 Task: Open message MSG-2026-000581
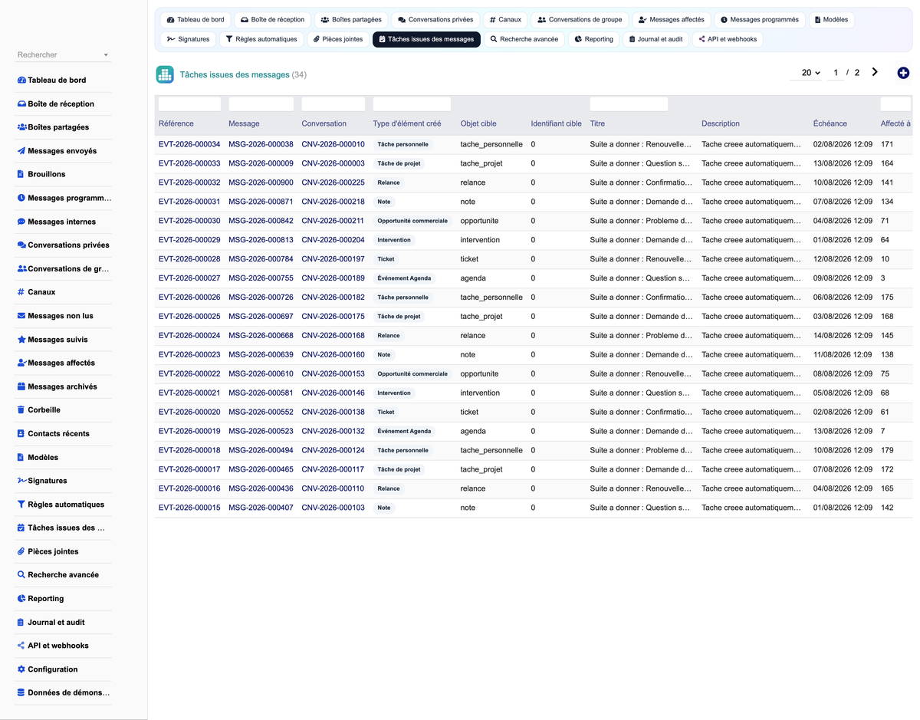point(261,393)
